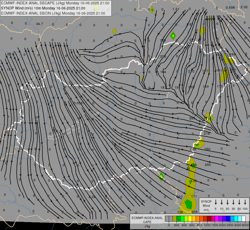Select the dark green CAPE legend swatch
The image size is (250, 230).
(x=178, y=219)
